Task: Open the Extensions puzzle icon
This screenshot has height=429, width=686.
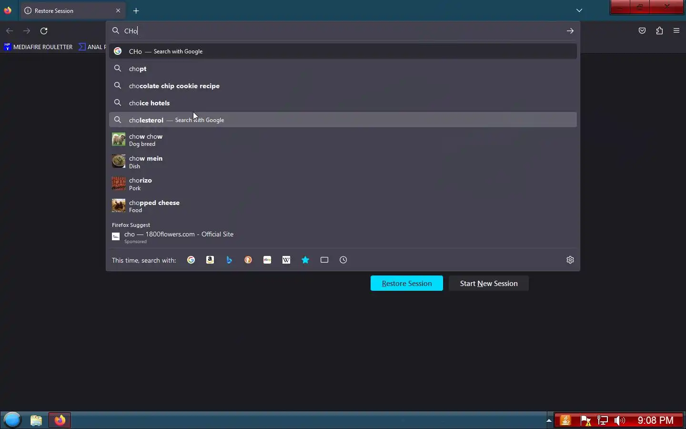Action: click(x=659, y=31)
